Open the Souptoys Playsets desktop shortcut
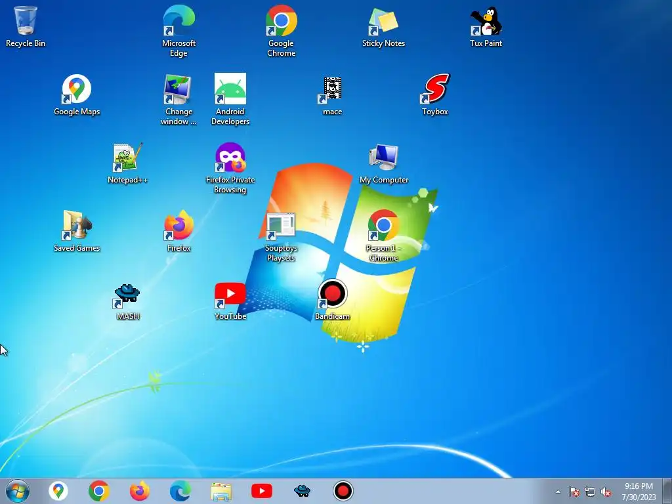 [281, 236]
